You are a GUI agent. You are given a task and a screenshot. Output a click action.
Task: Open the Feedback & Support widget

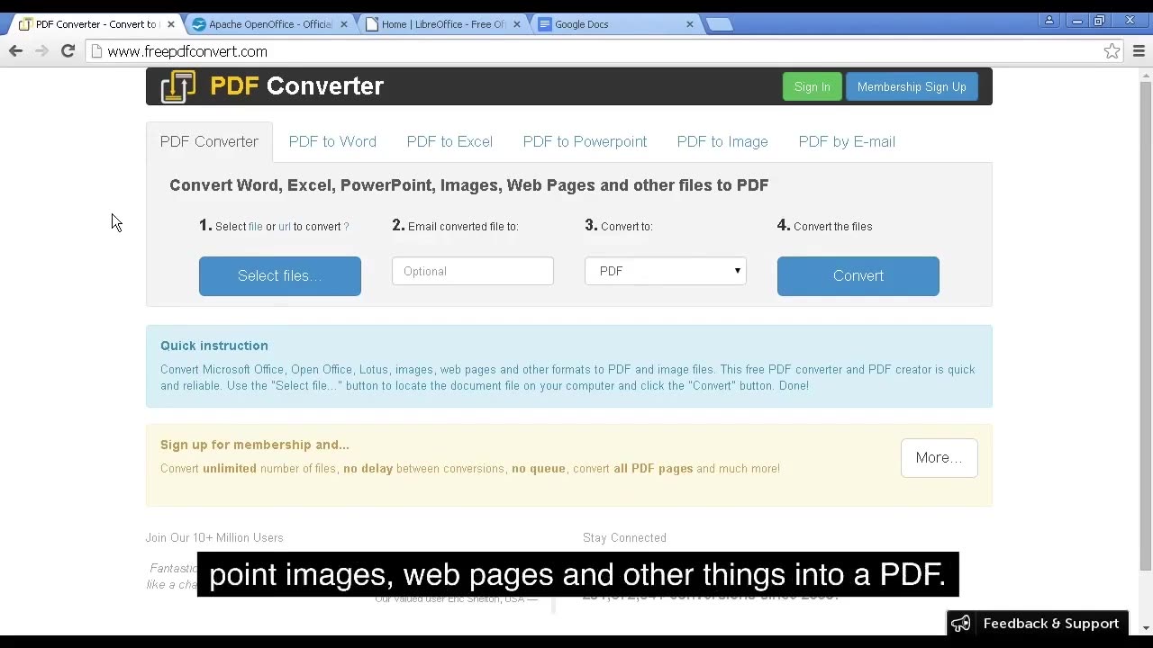(1038, 623)
